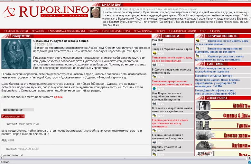Open the ФОРУМ navigation item
Image resolution: width=251 pixels, height=164 pixels.
click(x=216, y=31)
